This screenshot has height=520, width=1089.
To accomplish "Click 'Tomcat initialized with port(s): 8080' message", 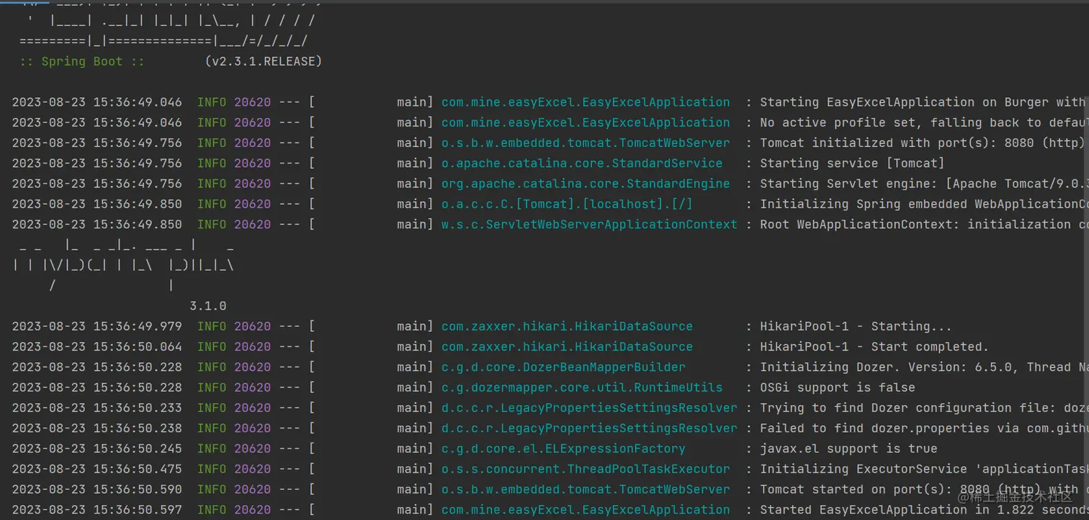I will click(x=897, y=143).
